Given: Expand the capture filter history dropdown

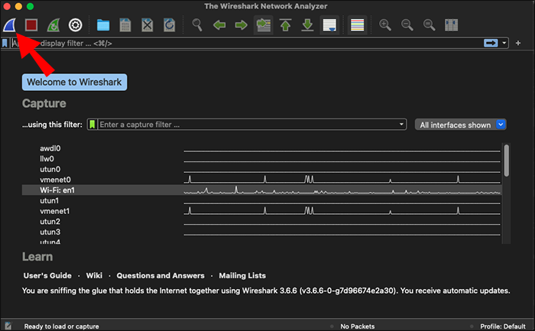Looking at the screenshot, I should (402, 125).
